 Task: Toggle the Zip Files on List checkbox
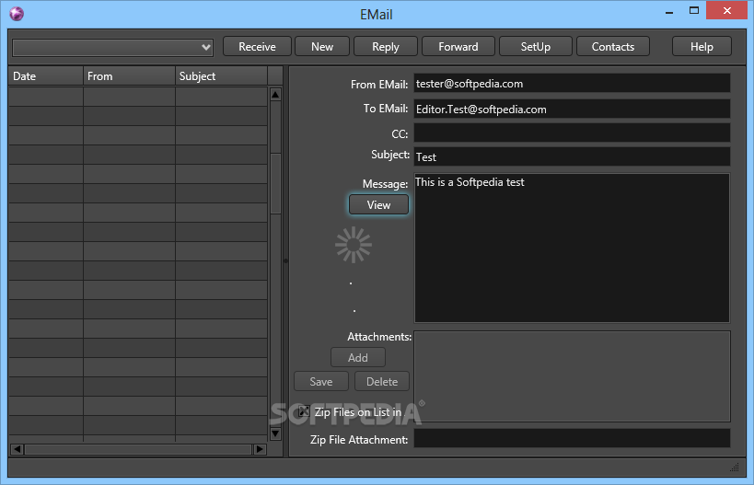point(304,411)
